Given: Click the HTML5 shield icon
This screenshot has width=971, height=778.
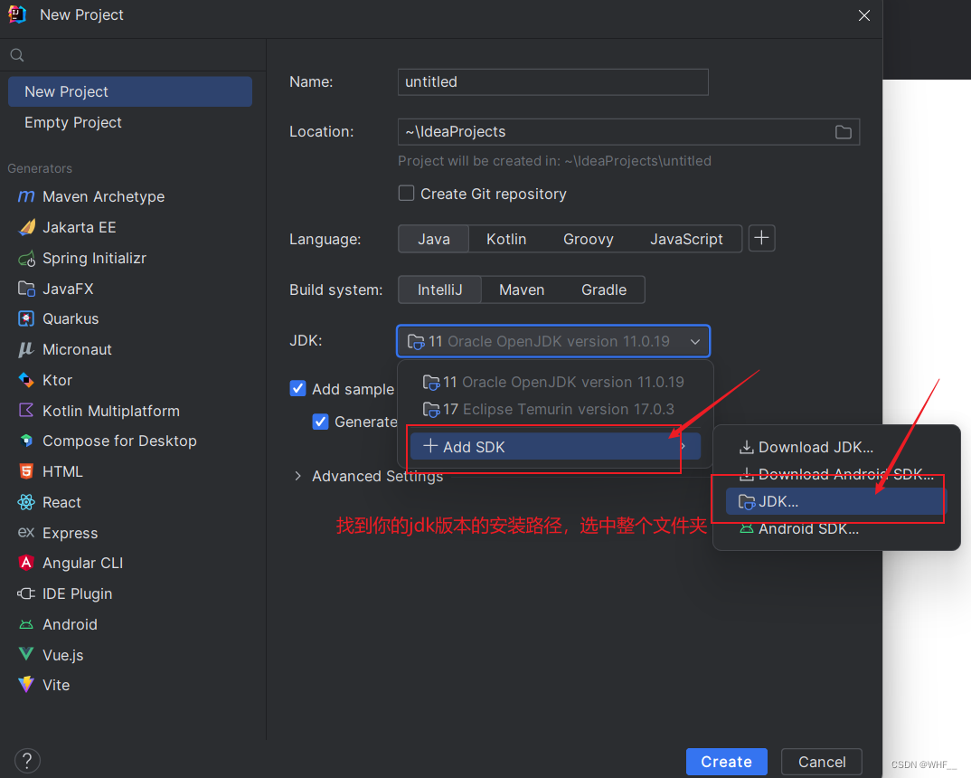Looking at the screenshot, I should tap(26, 471).
